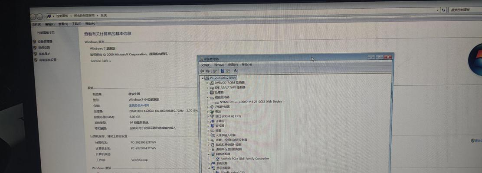Collapse the 磁盘驱动器 node arrow
This screenshot has width=482, height=173.
207,97
